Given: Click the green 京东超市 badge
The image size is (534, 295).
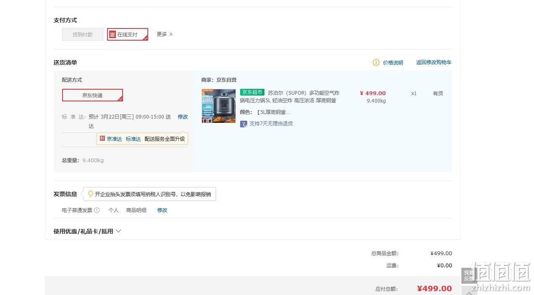Looking at the screenshot, I should point(252,93).
